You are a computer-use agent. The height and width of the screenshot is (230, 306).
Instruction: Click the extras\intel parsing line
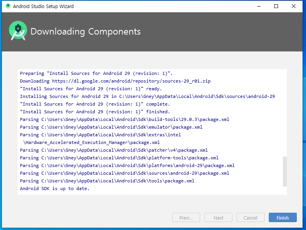click(x=100, y=135)
